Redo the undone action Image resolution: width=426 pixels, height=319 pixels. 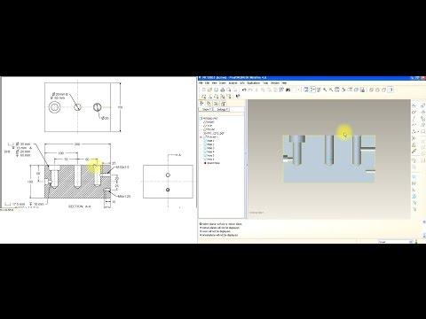[250, 89]
